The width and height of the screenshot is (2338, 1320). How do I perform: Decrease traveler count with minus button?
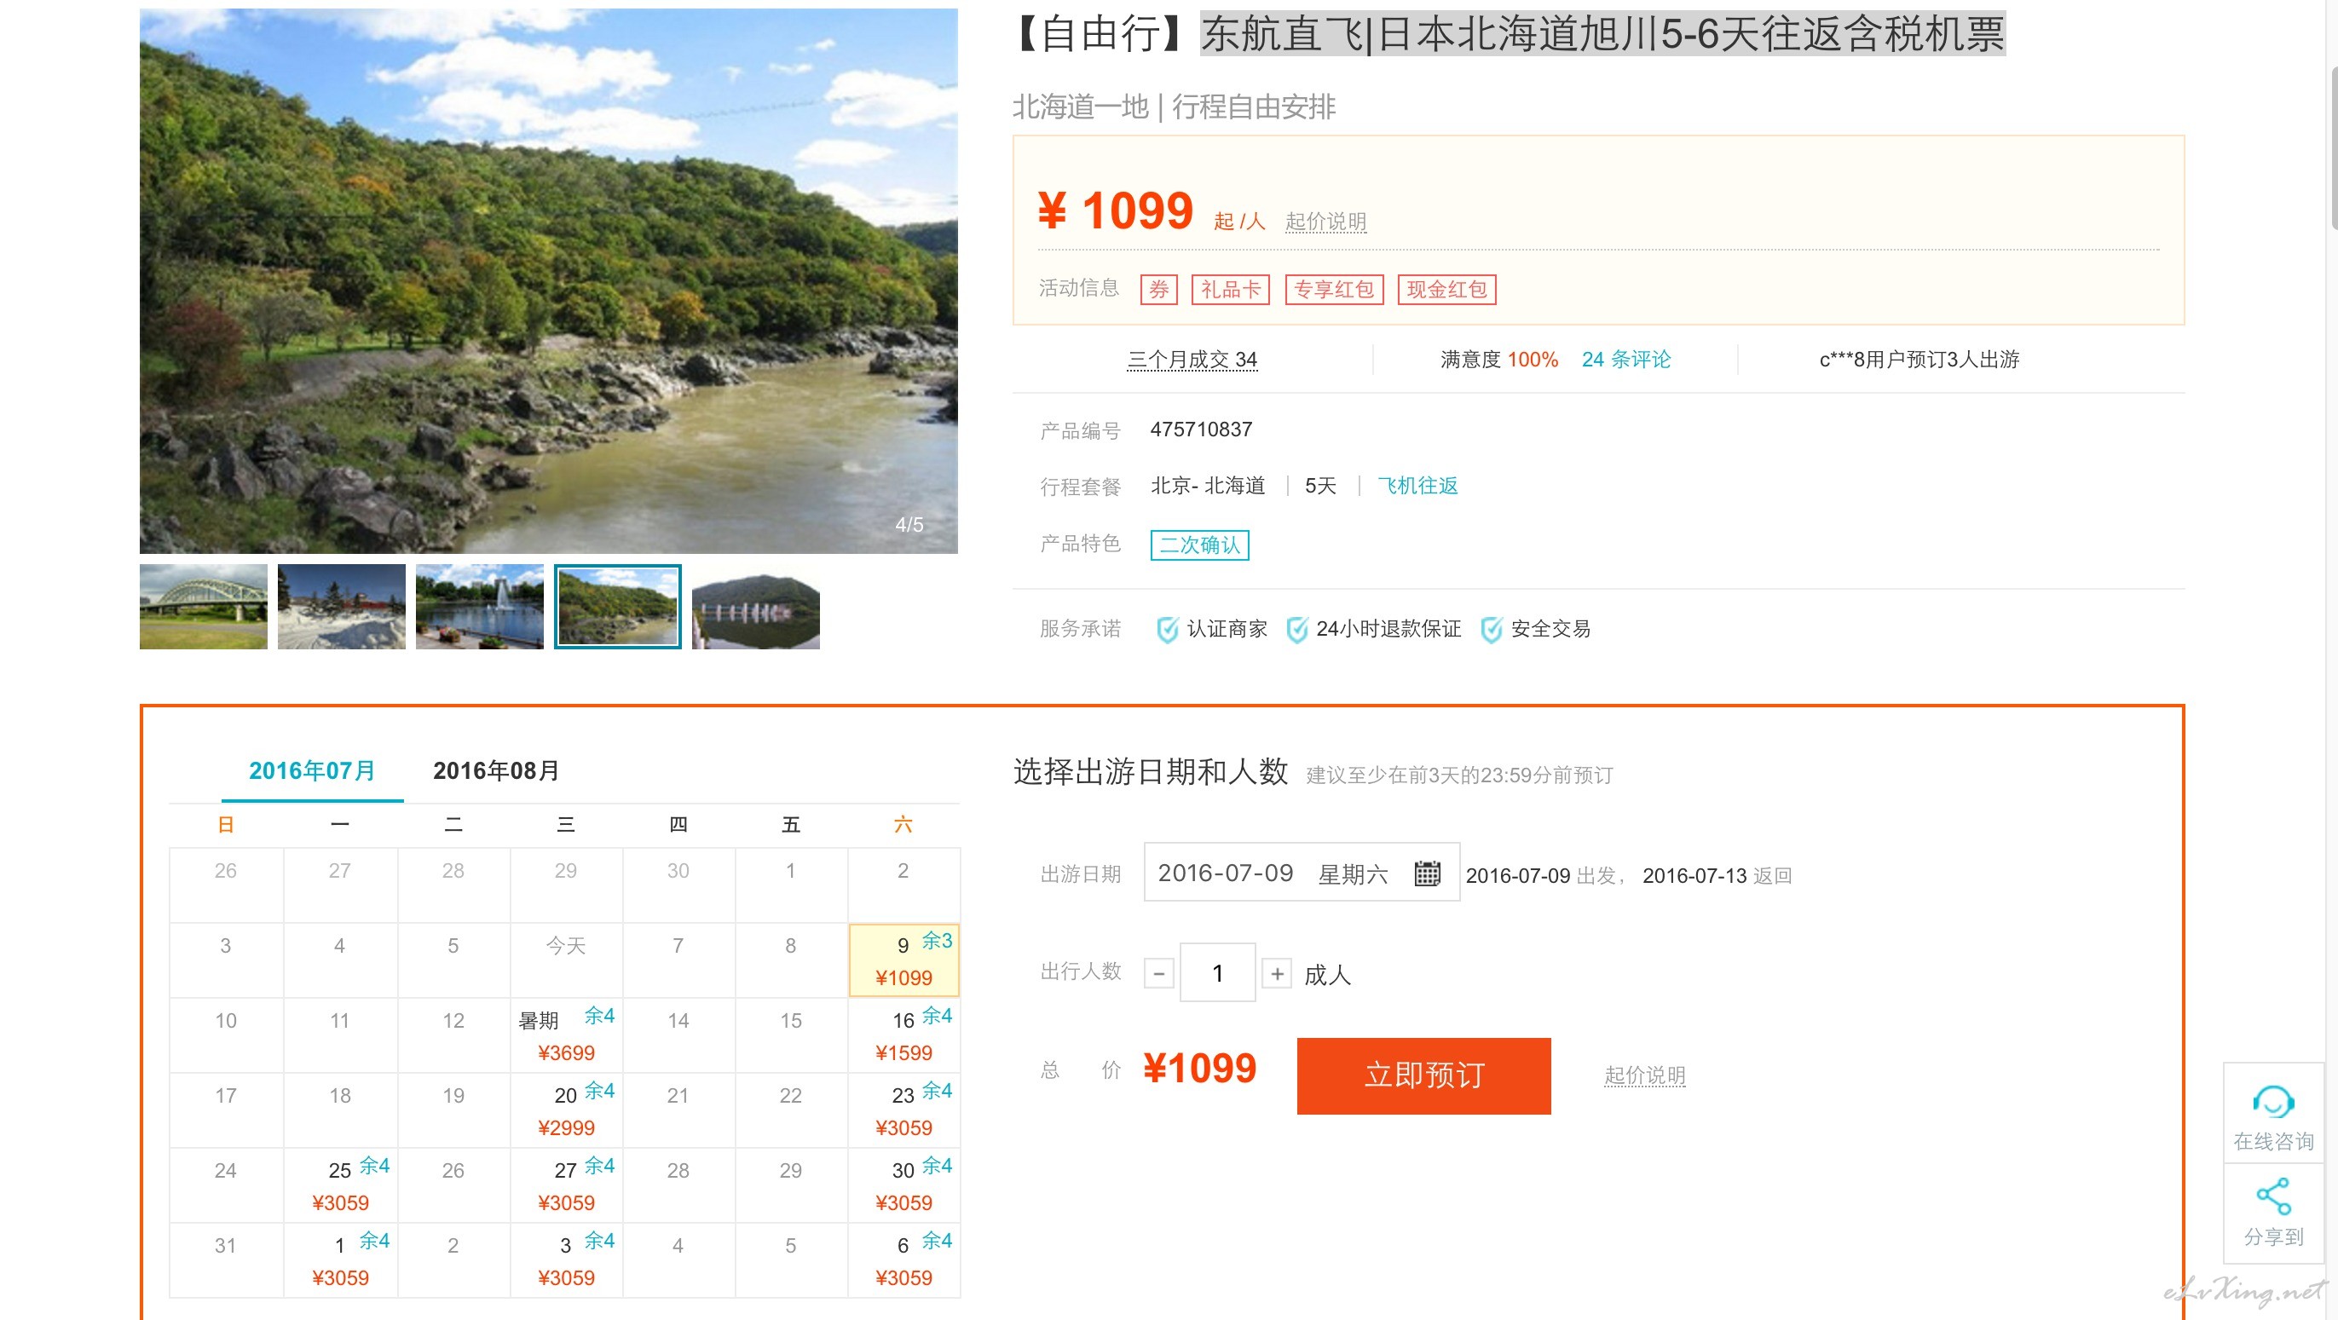(1158, 973)
